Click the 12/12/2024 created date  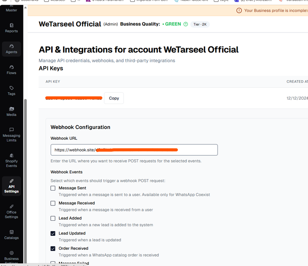click(x=297, y=98)
